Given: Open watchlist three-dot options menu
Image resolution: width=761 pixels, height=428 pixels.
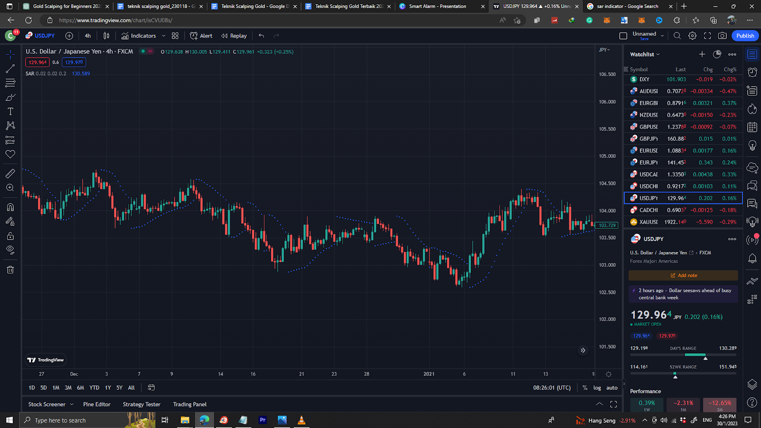Looking at the screenshot, I should [x=732, y=54].
